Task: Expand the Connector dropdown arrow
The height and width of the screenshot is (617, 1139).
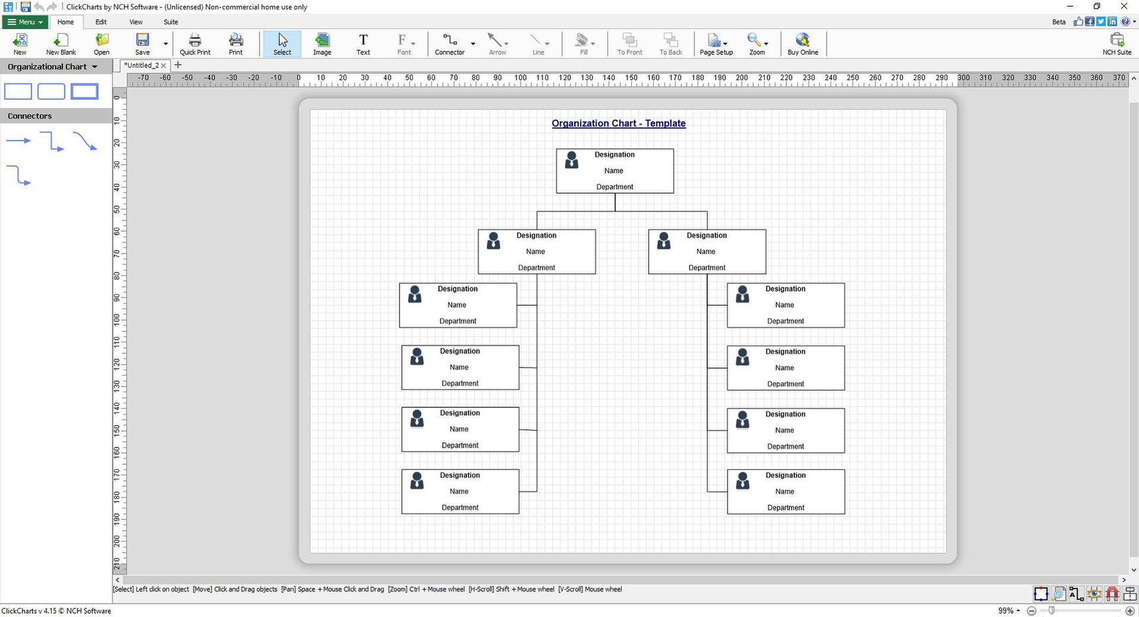Action: click(473, 44)
